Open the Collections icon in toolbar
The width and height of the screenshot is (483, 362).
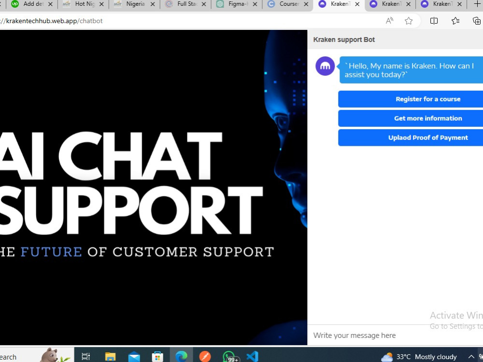coord(476,21)
